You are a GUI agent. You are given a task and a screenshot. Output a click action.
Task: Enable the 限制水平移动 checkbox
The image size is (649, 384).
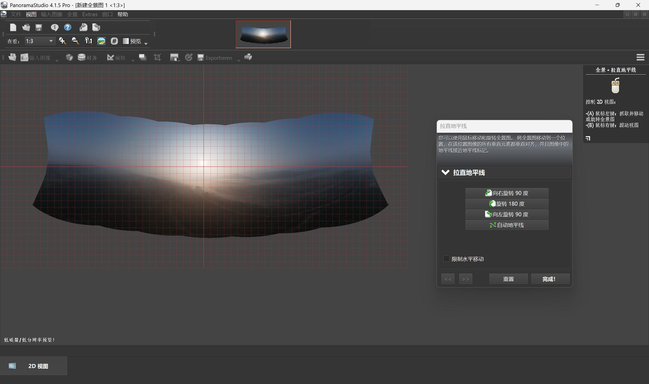[446, 259]
